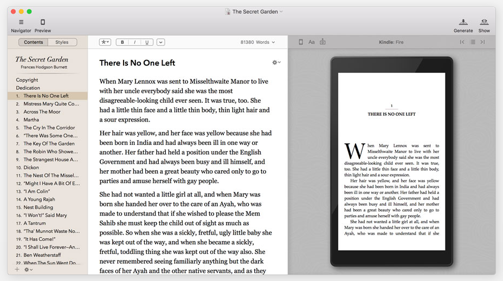The image size is (503, 281).
Task: Click the Kindle: Fire device label
Action: coord(391,42)
